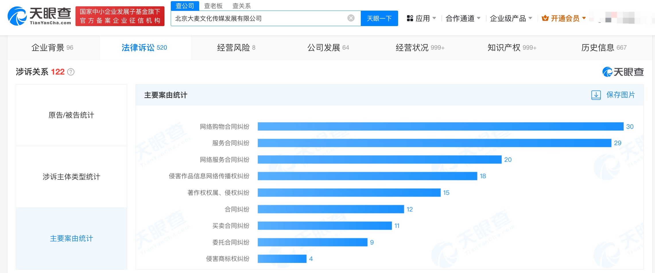The height and width of the screenshot is (273, 655).
Task: Clear the search box with the X icon
Action: [351, 18]
